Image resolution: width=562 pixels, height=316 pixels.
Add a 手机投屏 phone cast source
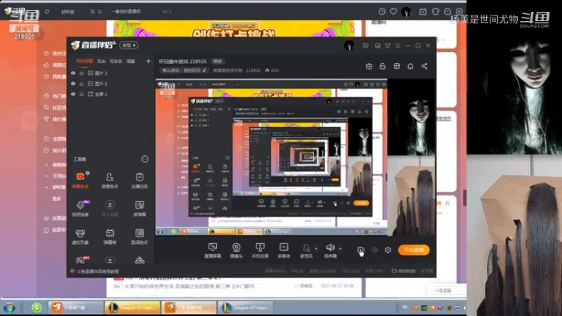coord(260,251)
